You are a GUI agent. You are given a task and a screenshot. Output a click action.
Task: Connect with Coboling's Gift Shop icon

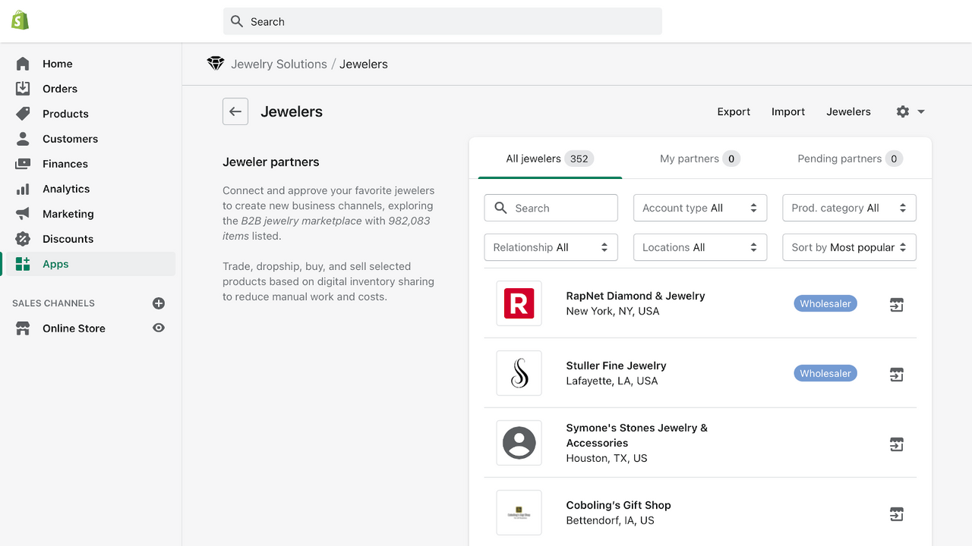tap(897, 514)
